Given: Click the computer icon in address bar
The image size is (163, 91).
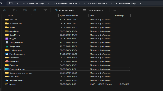Looking at the screenshot, I should pyautogui.click(x=11, y=3).
